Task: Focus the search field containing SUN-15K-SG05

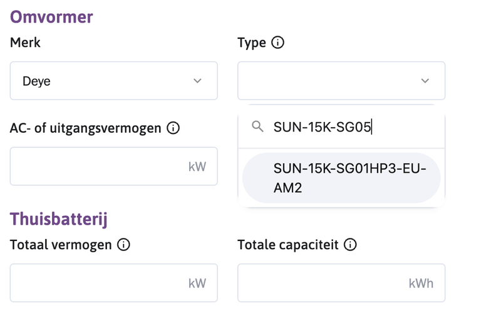Action: pos(341,127)
